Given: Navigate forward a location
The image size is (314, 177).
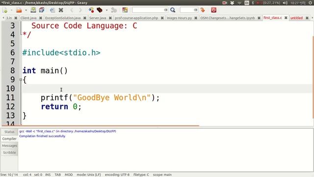Looking at the screenshot, I should pyautogui.click(x=80, y=10).
